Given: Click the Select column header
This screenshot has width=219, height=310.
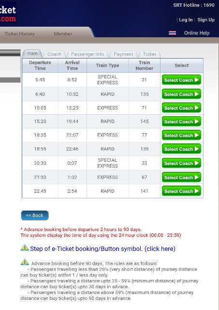Looking at the screenshot, I should click(181, 65).
